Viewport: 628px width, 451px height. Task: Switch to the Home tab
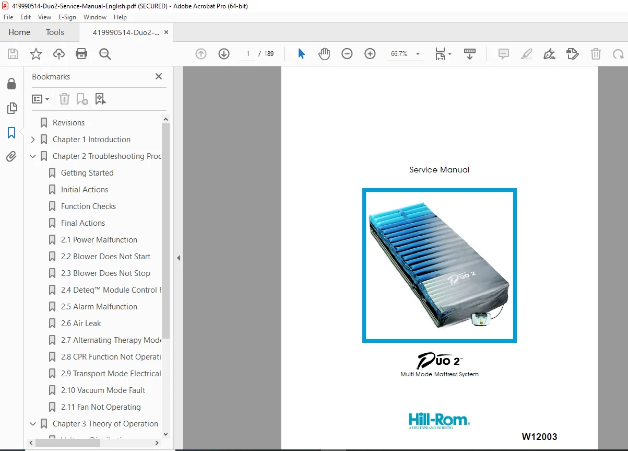point(19,32)
